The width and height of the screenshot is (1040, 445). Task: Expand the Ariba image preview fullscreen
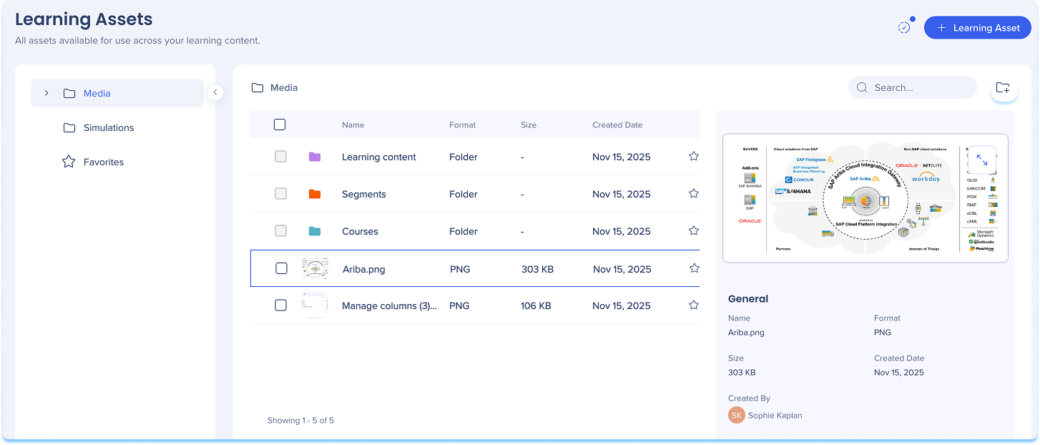click(982, 161)
